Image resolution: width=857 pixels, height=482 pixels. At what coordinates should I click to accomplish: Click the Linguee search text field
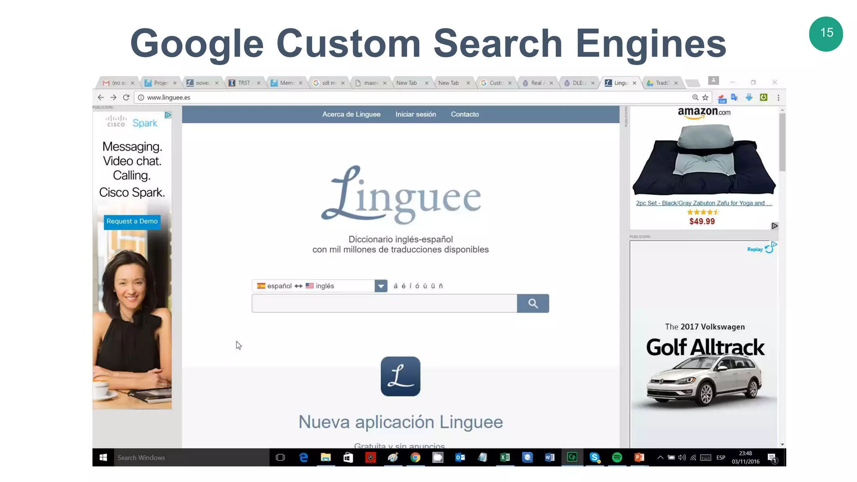[384, 303]
